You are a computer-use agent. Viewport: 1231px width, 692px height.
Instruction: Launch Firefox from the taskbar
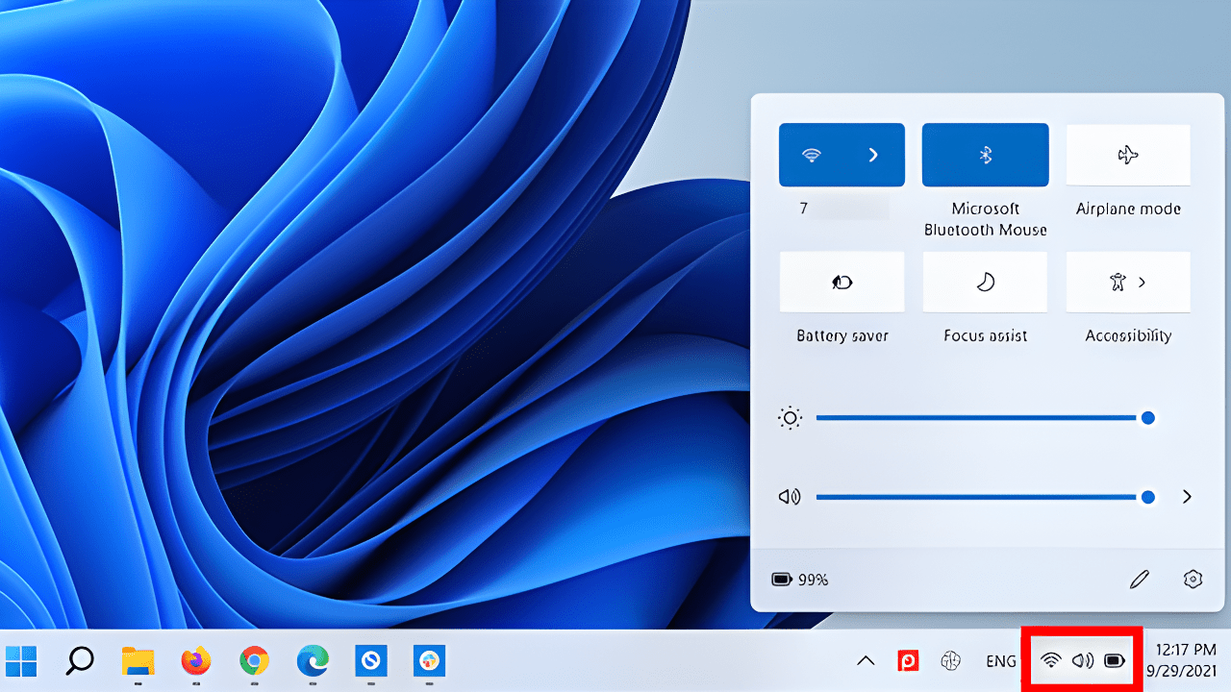pyautogui.click(x=195, y=661)
